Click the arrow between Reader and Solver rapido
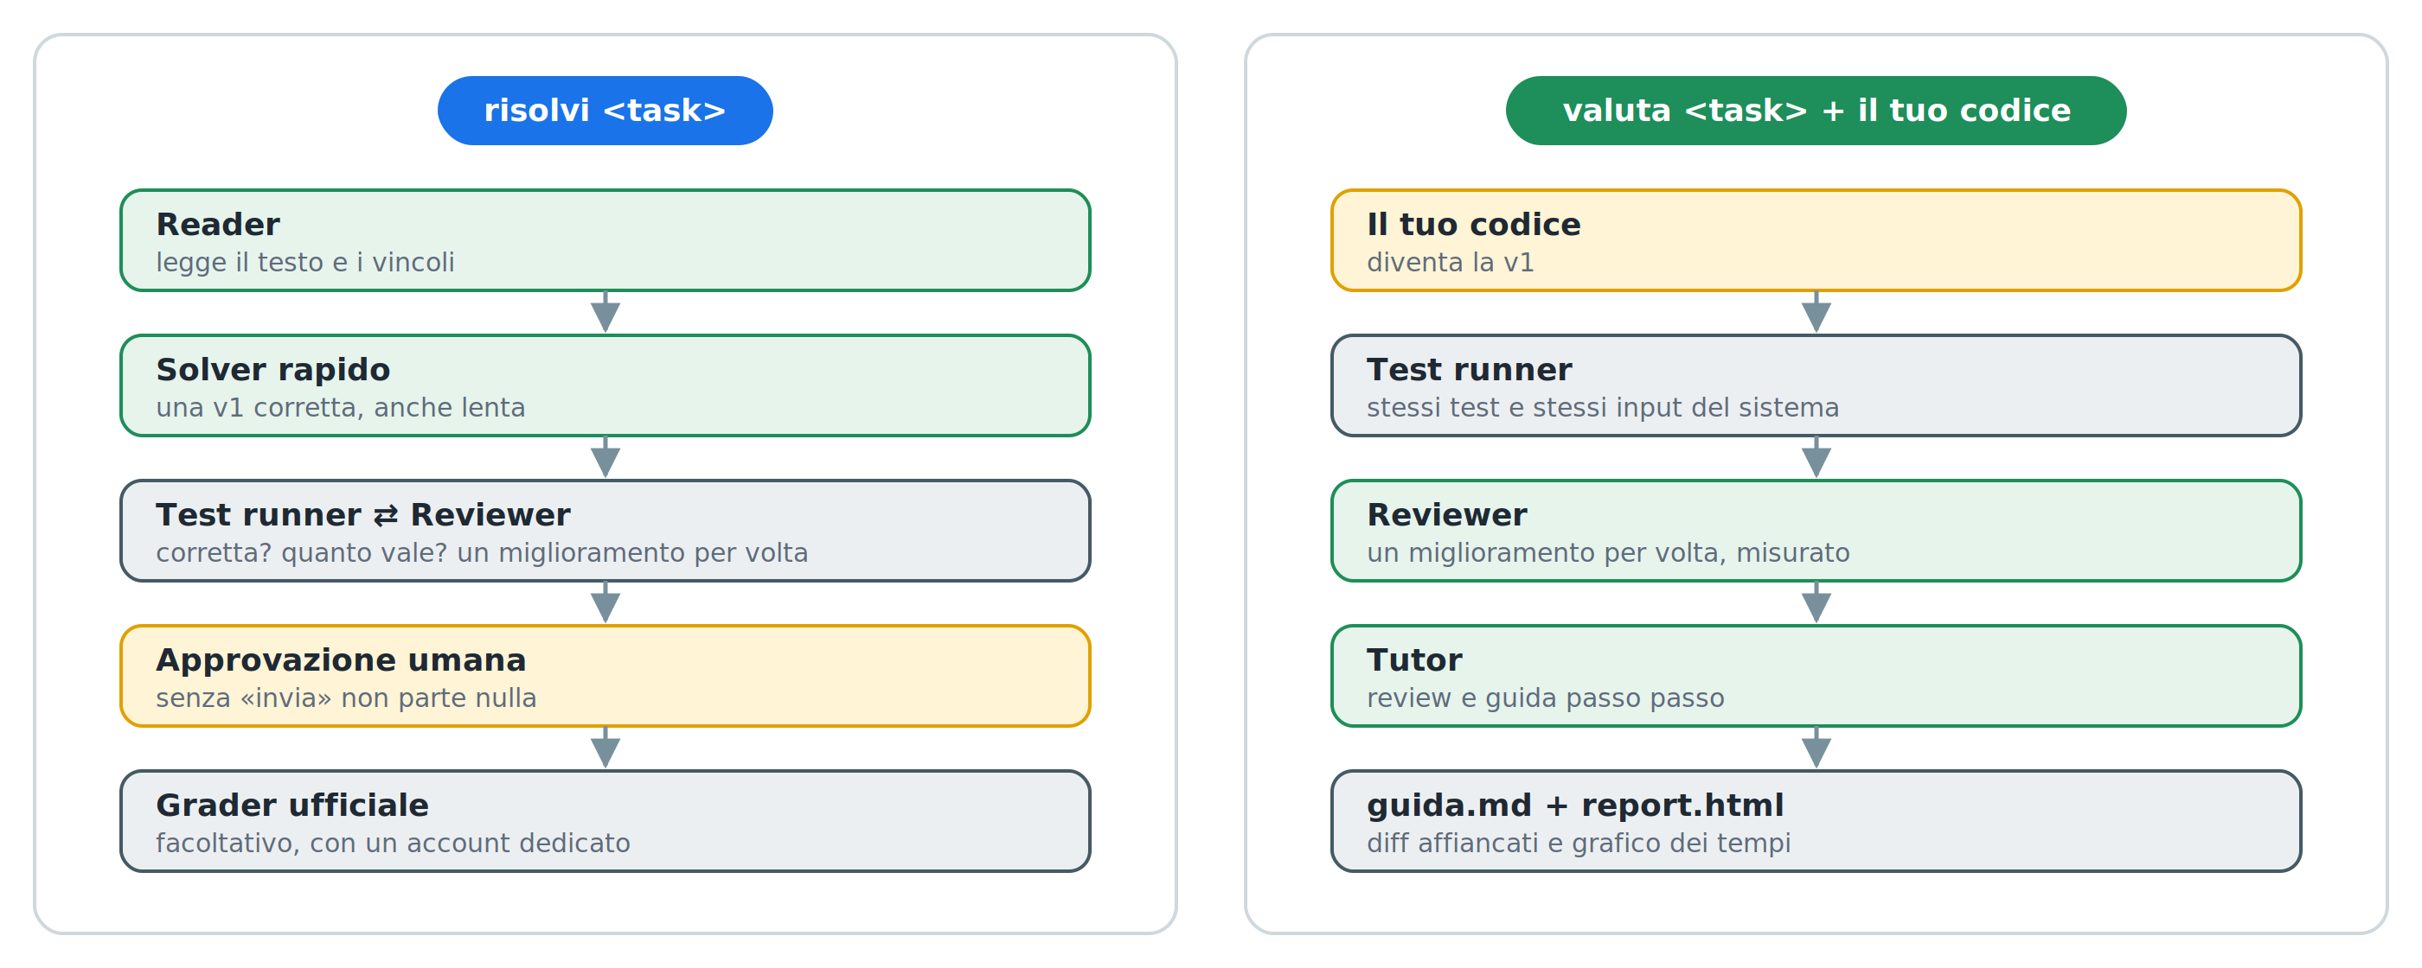The image size is (2422, 968). click(x=605, y=312)
